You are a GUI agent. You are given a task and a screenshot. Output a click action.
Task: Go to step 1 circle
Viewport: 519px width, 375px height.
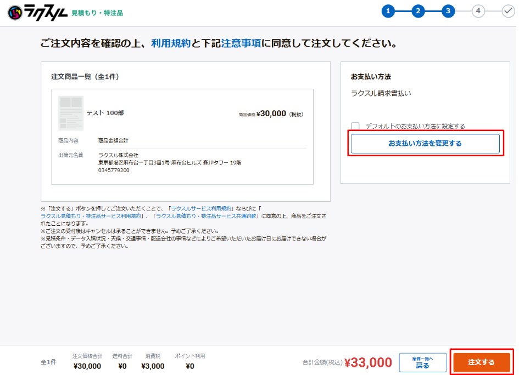pyautogui.click(x=388, y=11)
